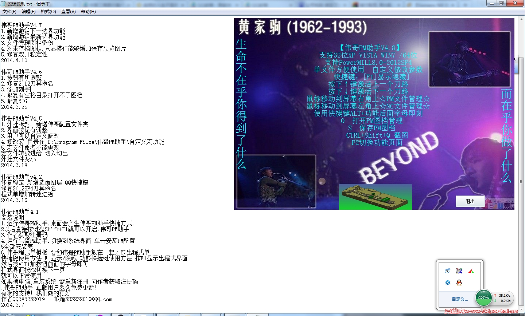The image size is (525, 316).
Task: Click the line 程式界面按F2切换下一页
Action: pos(33,270)
